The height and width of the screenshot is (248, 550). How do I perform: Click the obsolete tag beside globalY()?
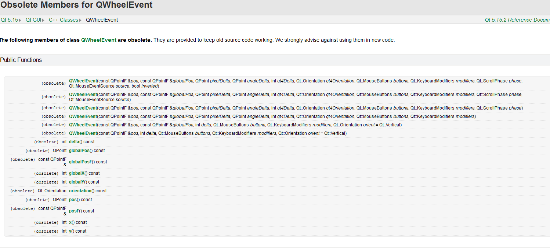tap(46, 182)
